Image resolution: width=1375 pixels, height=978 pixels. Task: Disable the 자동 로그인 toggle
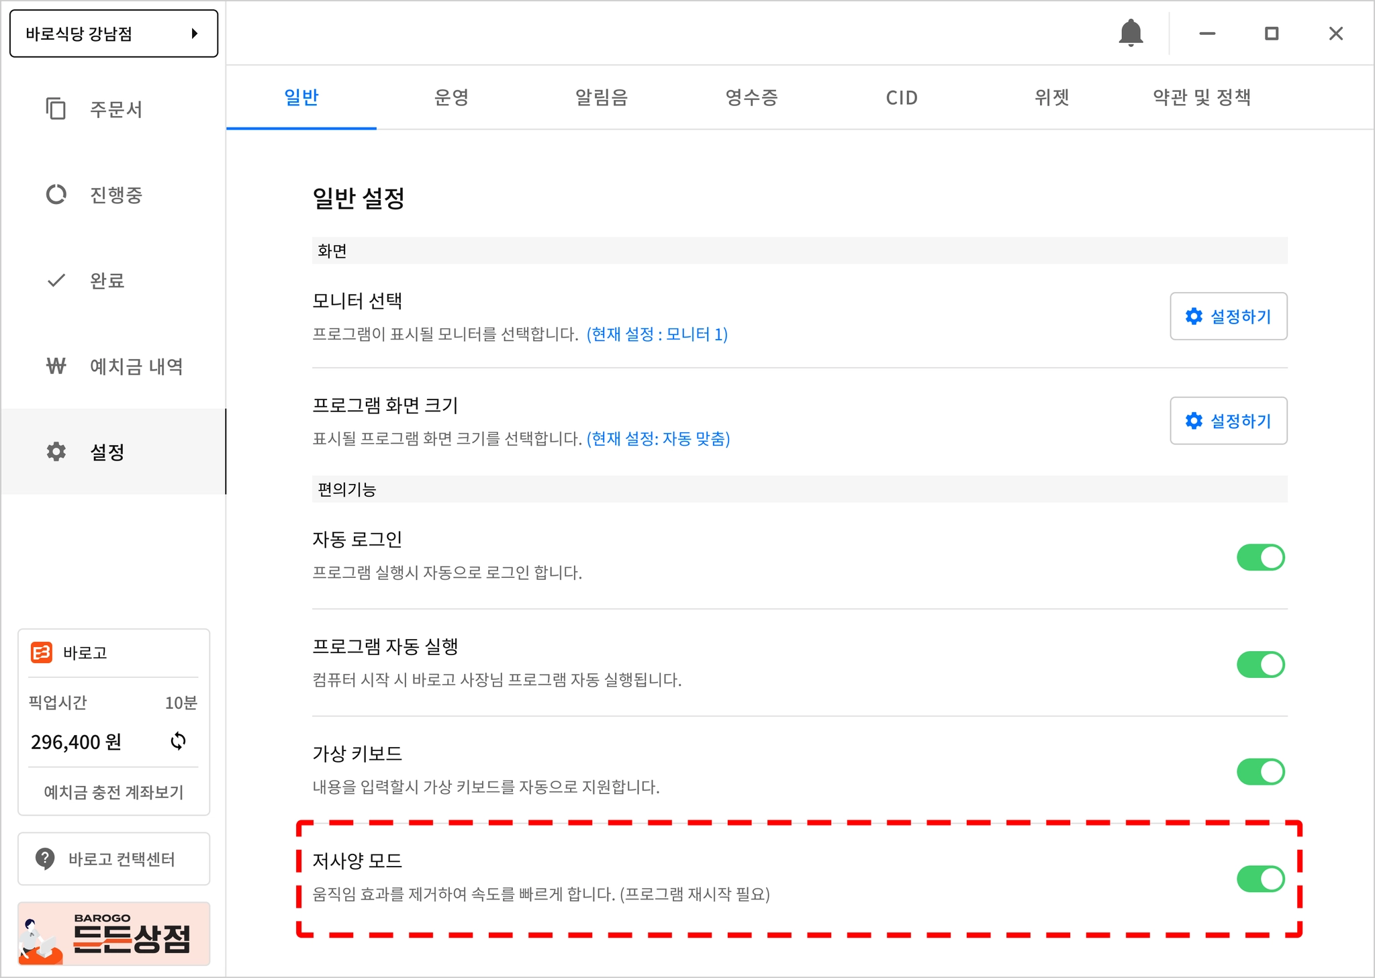(1260, 557)
